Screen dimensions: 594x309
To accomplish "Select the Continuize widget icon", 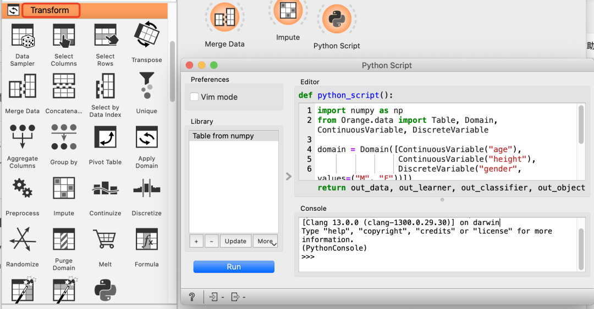I will [x=105, y=188].
